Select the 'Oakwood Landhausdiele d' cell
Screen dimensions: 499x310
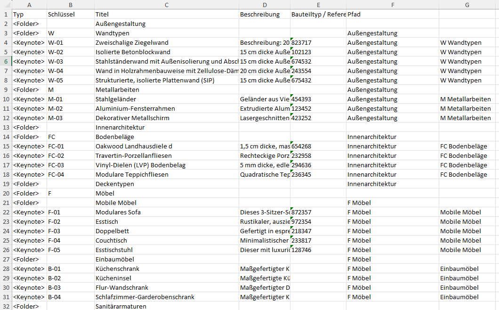tap(166, 146)
